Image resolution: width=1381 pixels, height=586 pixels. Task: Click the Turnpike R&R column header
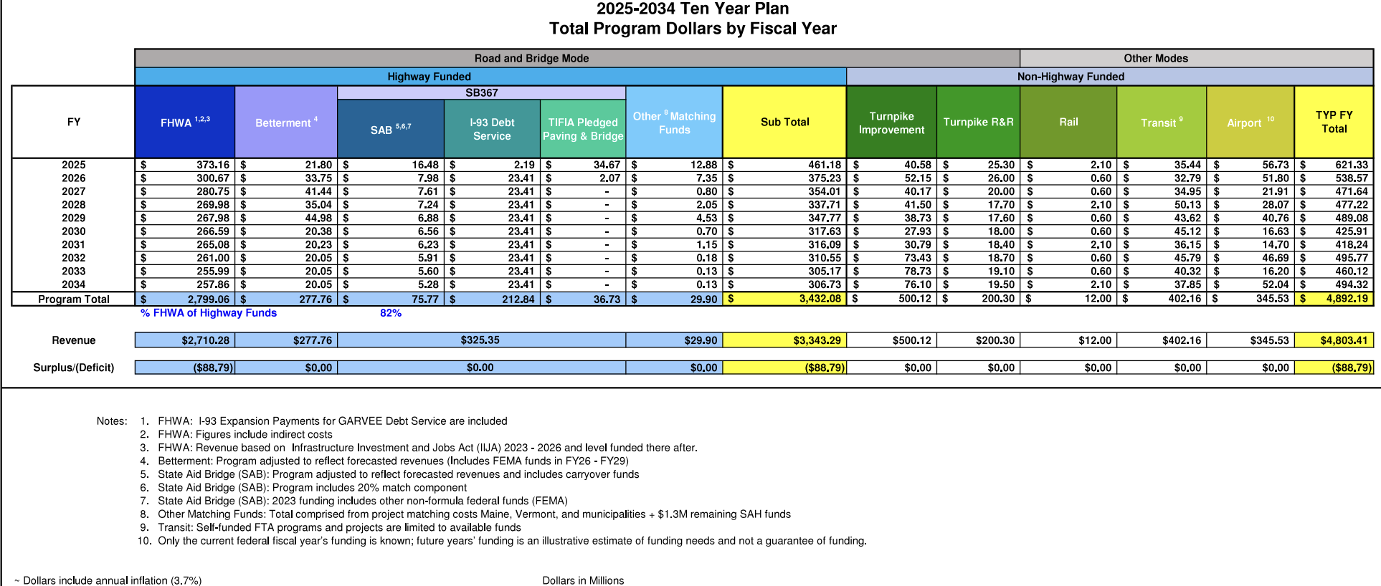[978, 122]
